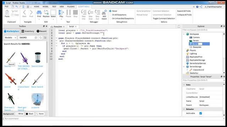Collapse the Behavior properties section

(x=184, y=109)
